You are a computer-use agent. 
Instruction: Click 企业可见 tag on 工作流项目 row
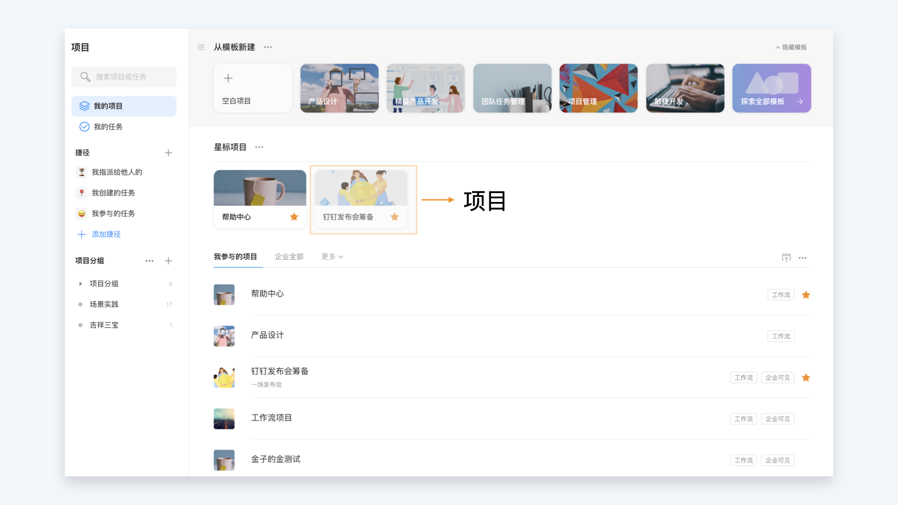coord(778,419)
